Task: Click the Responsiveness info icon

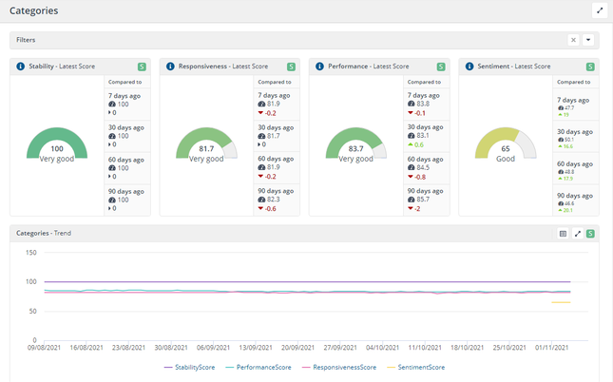Action: (170, 67)
